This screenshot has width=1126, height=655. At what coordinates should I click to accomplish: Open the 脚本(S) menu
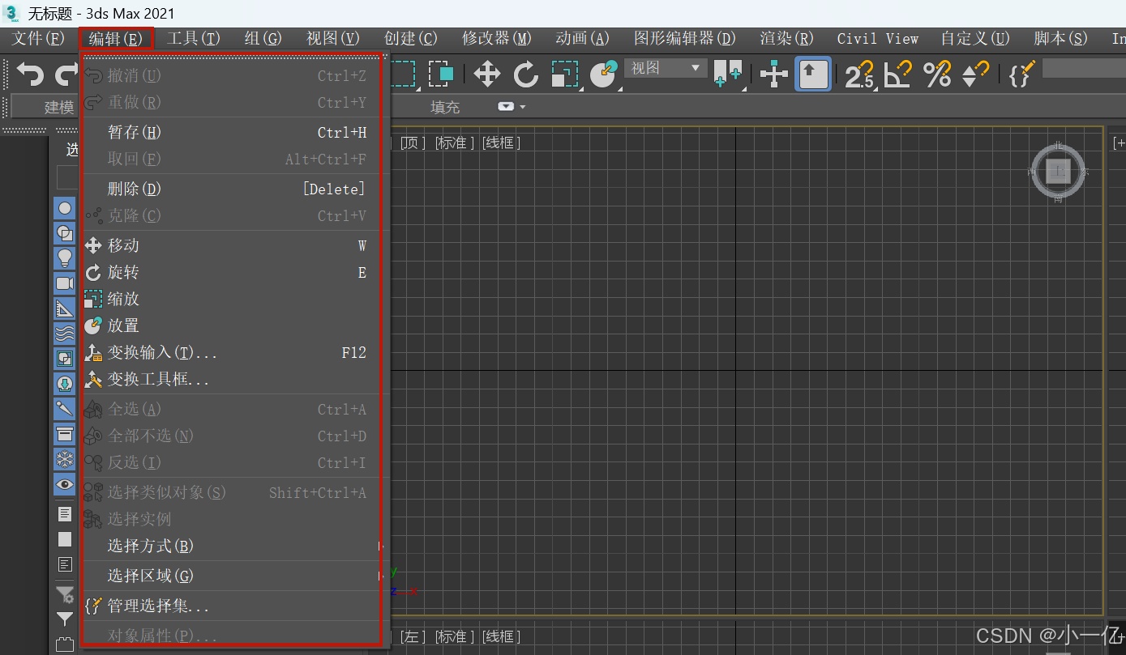click(x=1061, y=38)
